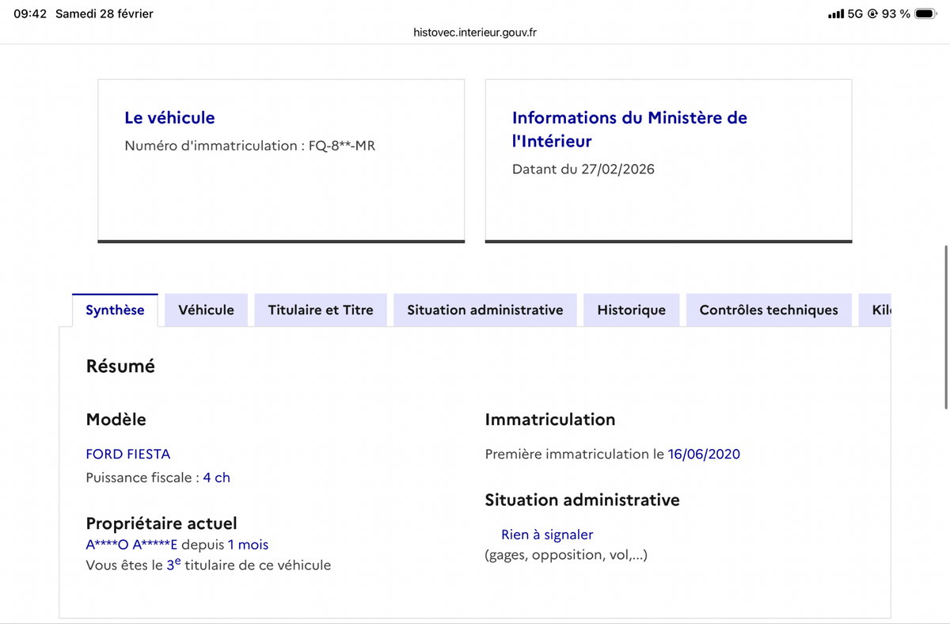This screenshot has width=950, height=624.
Task: Select the Situation administrative tab
Action: tap(484, 310)
